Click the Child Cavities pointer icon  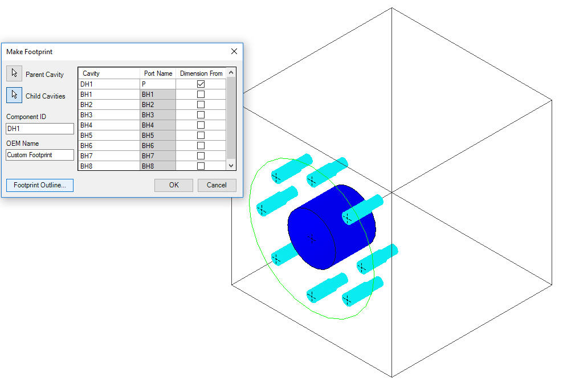click(14, 95)
